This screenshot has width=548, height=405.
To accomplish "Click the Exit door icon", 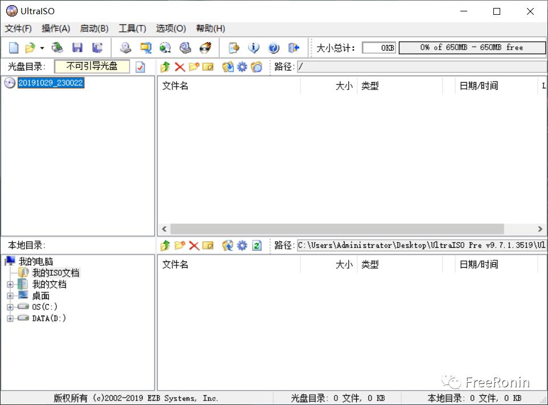I will pos(294,48).
